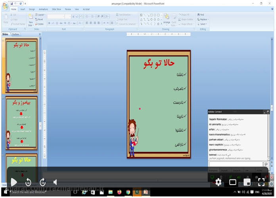Expand the shapes gallery more arrow
The height and width of the screenshot is (198, 276).
click(x=161, y=24)
